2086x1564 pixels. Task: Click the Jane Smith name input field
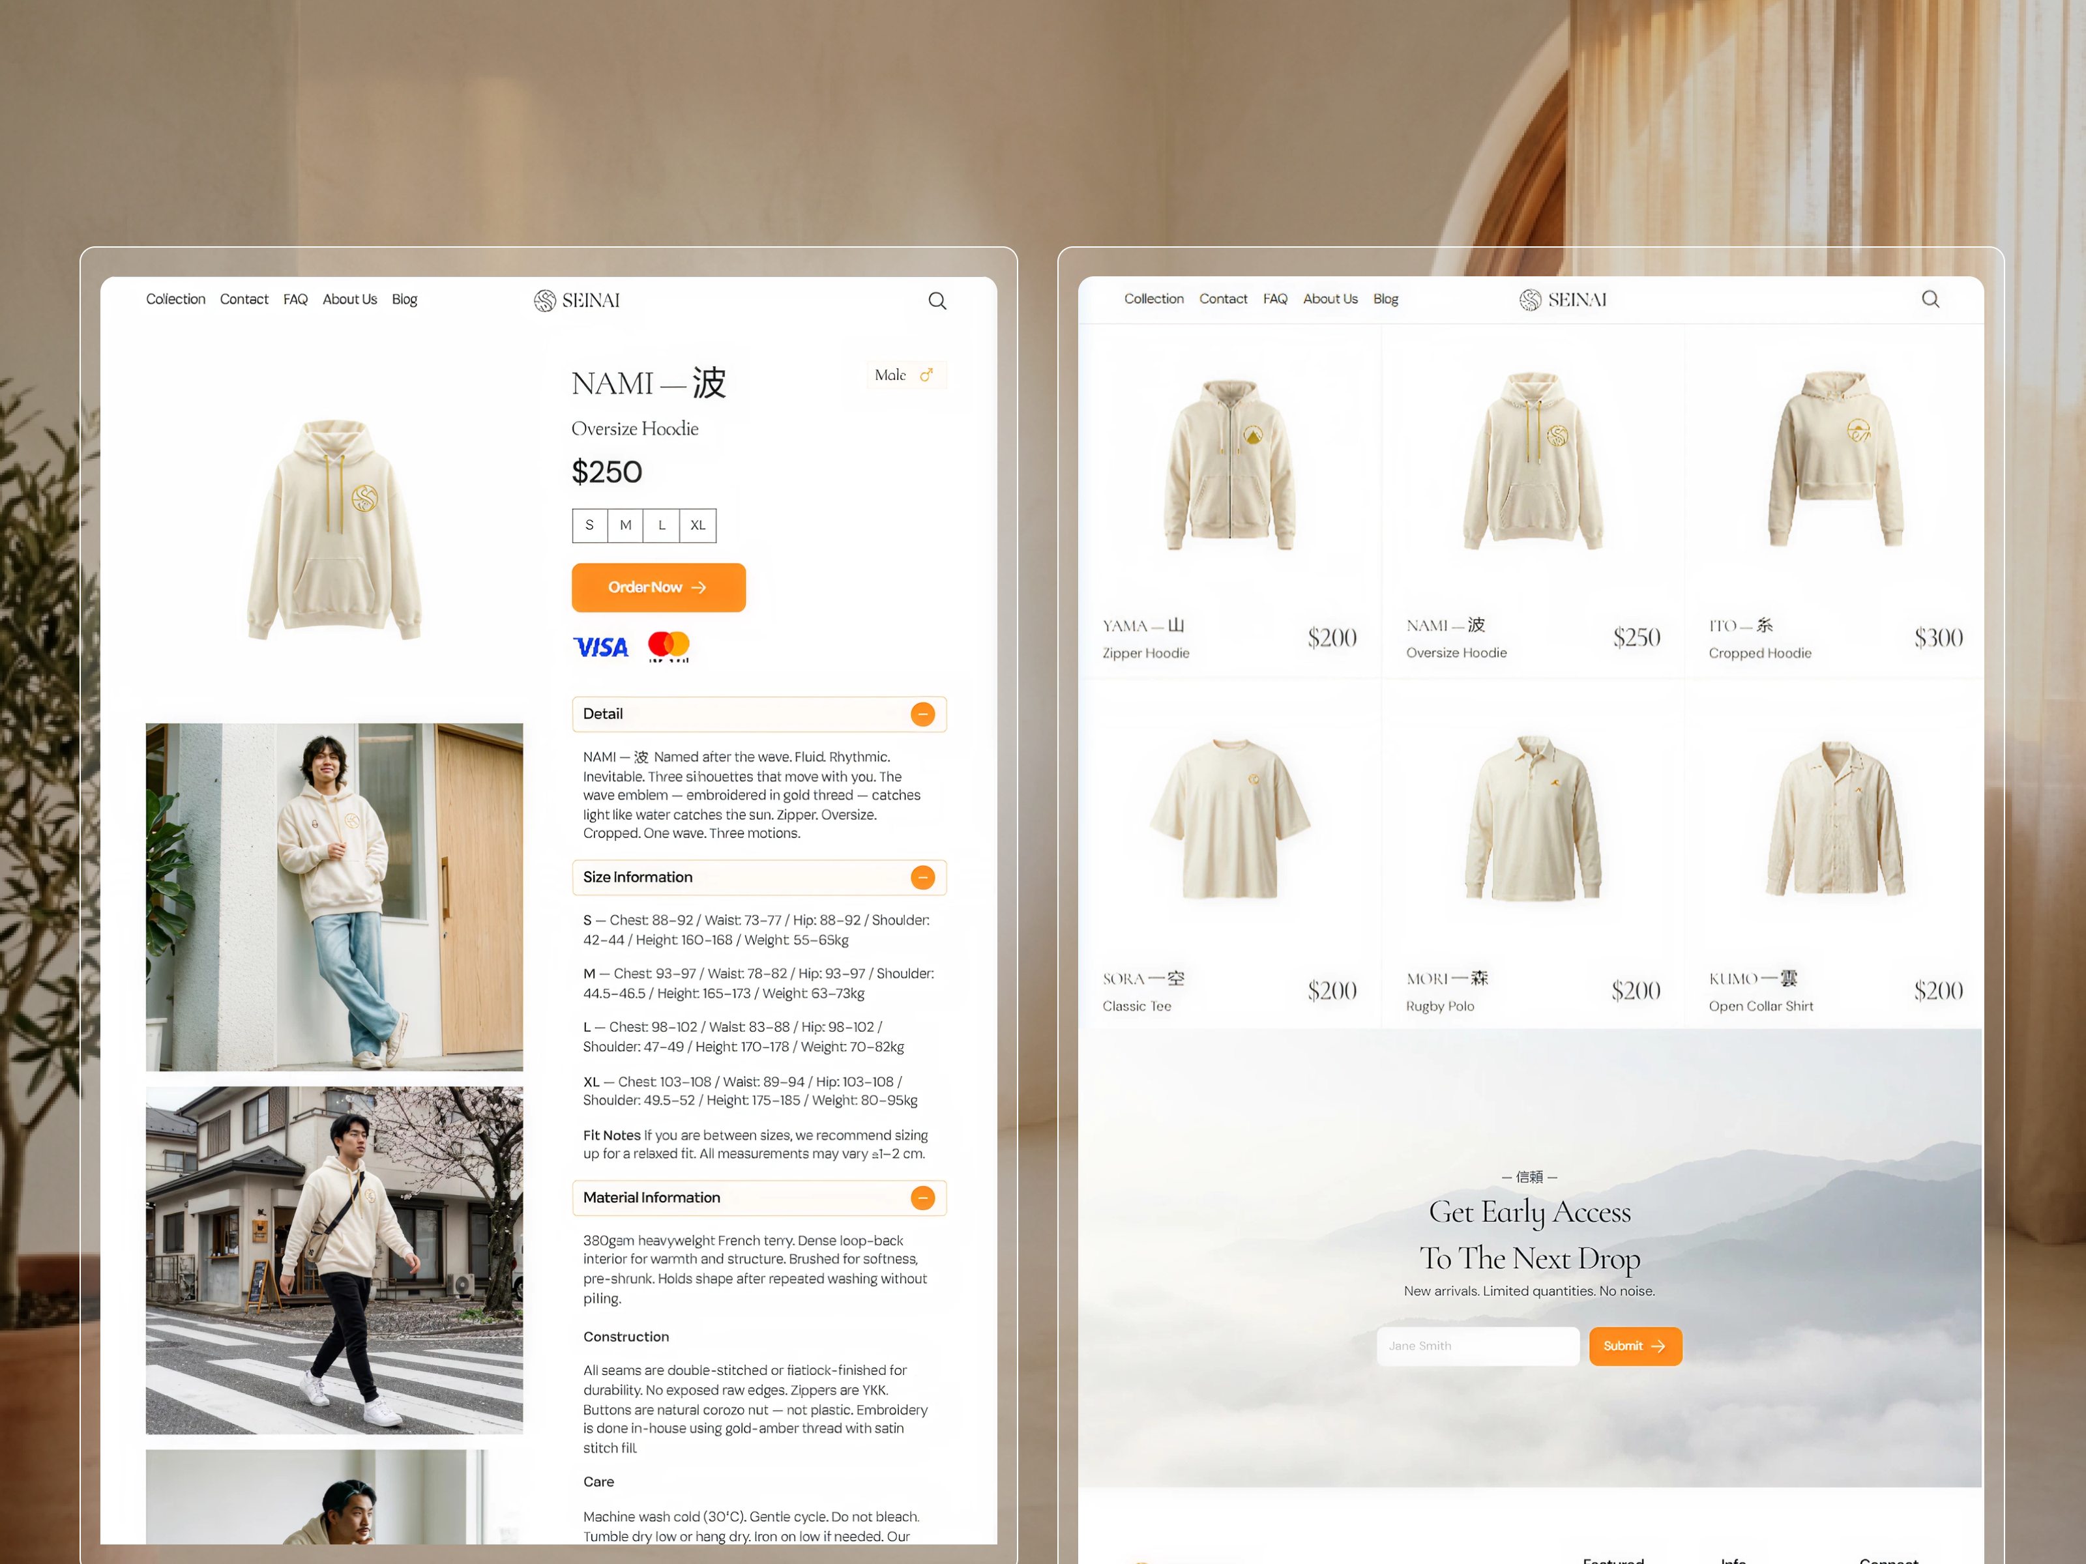pyautogui.click(x=1476, y=1346)
